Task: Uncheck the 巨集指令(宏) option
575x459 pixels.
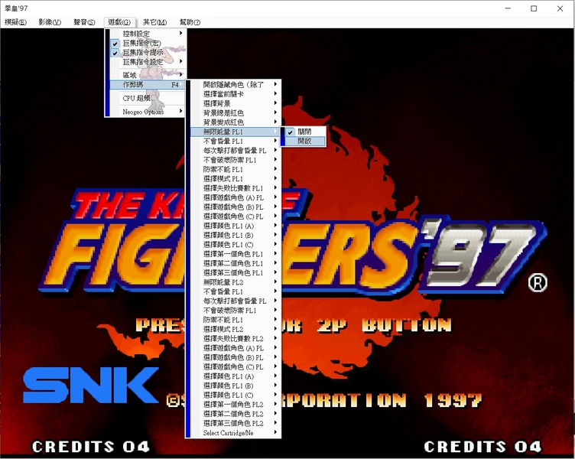Action: pos(148,44)
